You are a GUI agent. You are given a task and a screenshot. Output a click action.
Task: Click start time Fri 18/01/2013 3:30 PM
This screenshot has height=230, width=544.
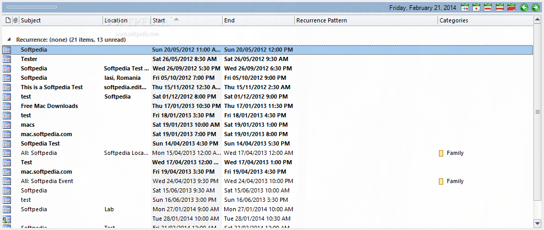(x=183, y=115)
